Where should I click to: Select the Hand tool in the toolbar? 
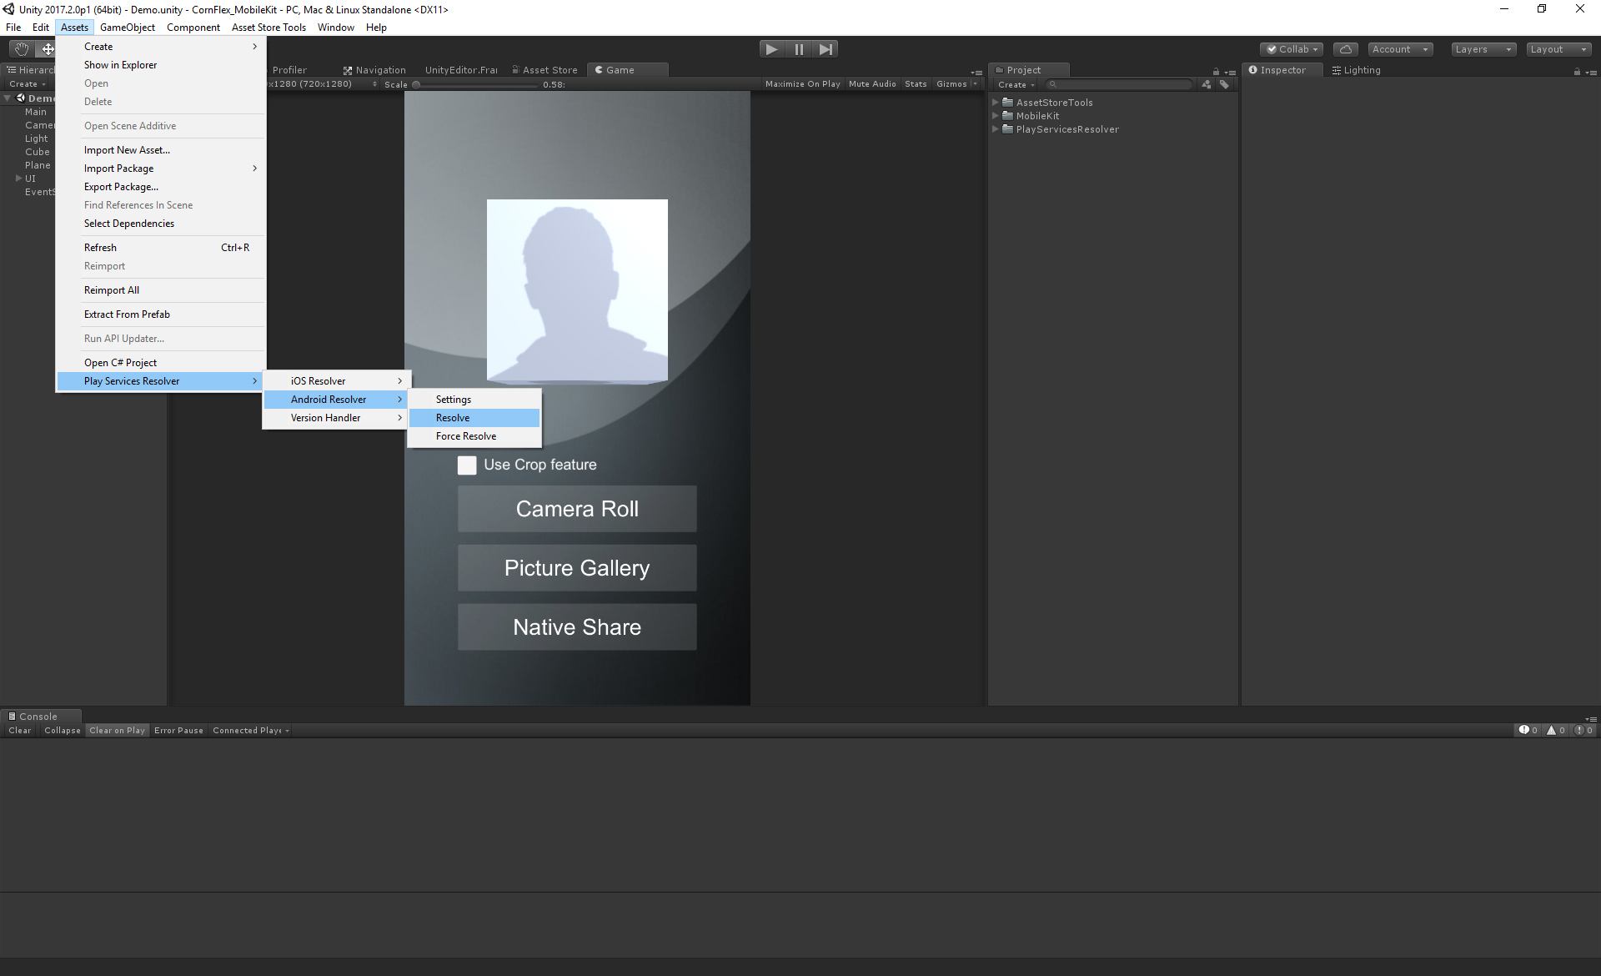click(22, 49)
